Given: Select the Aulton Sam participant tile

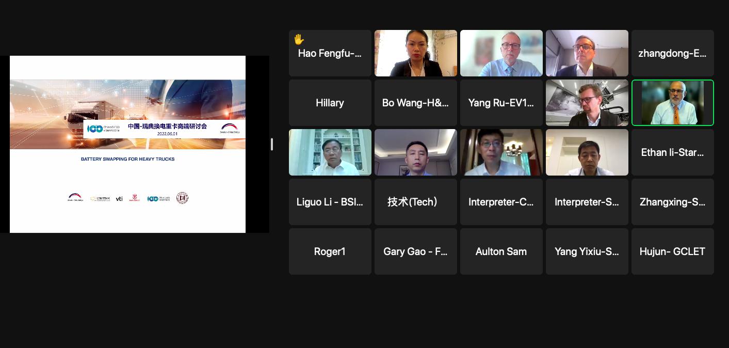Looking at the screenshot, I should tap(501, 251).
